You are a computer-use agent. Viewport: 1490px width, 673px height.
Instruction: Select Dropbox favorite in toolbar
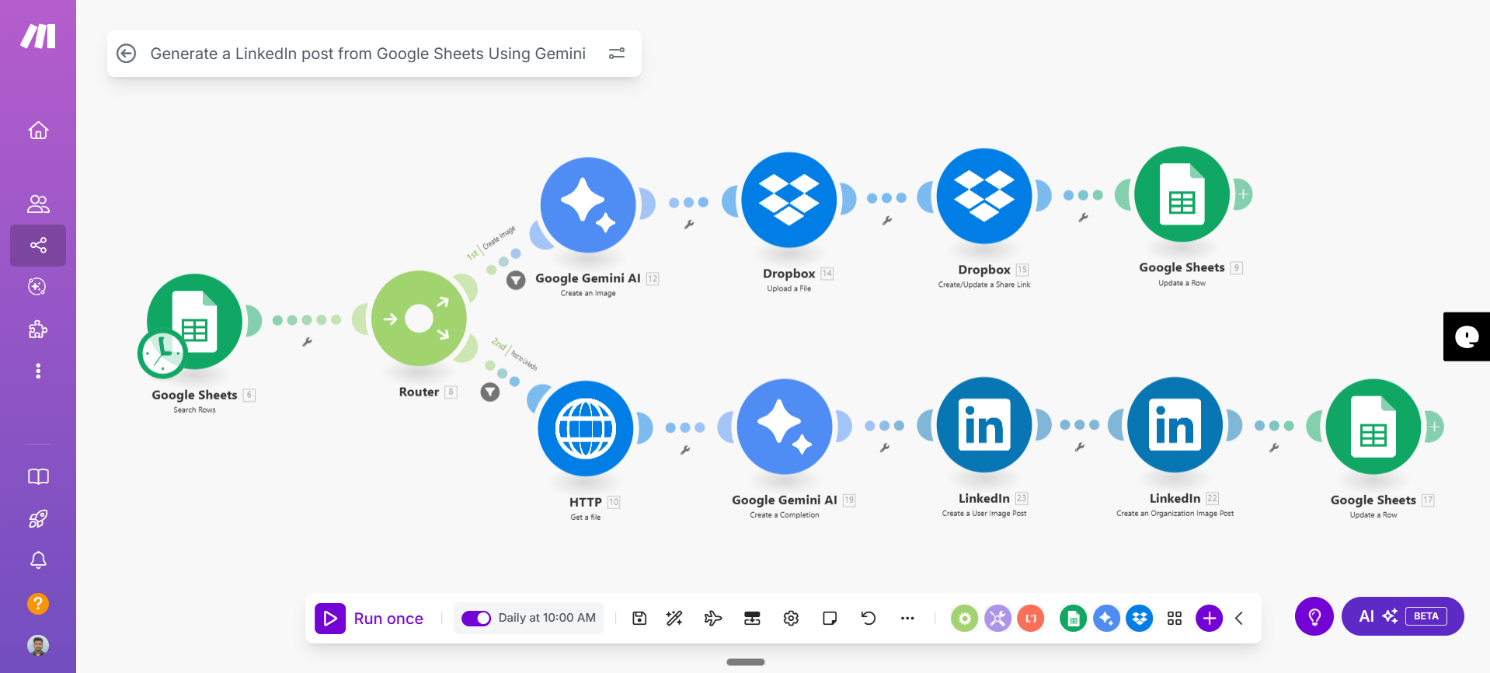click(x=1140, y=619)
